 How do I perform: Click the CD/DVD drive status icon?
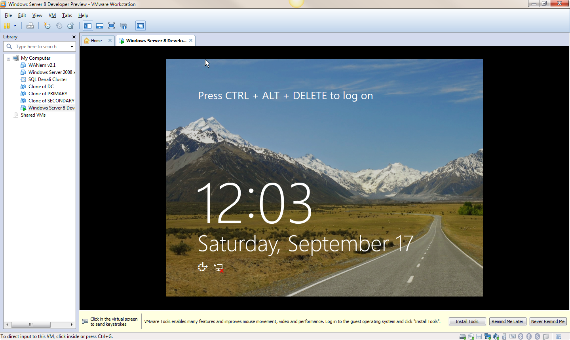point(471,336)
